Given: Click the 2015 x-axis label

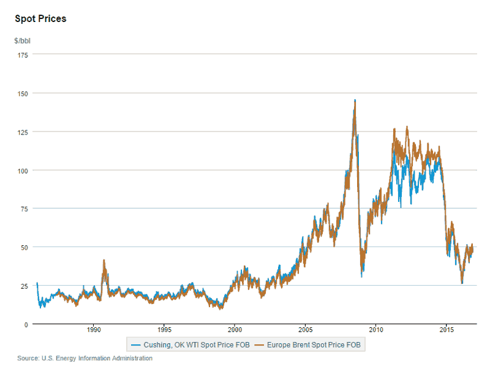Looking at the screenshot, I should (447, 330).
